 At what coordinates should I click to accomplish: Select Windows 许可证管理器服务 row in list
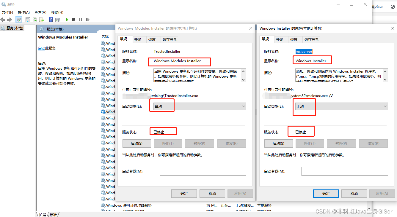coord(186,205)
